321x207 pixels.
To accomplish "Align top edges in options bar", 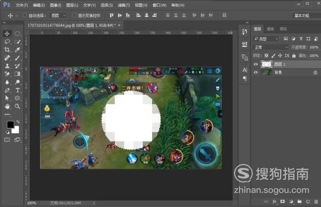I will point(112,15).
